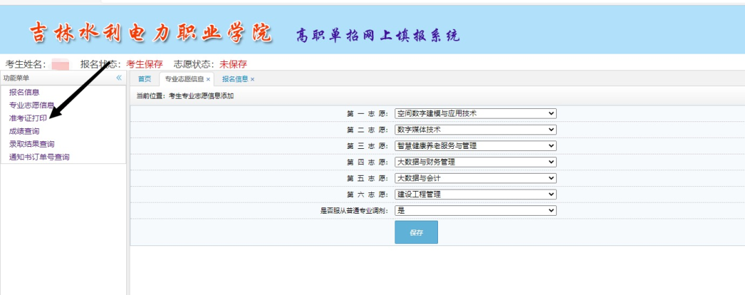Image resolution: width=745 pixels, height=295 pixels.
Task: Expand the 第五志愿 dropdown showing 大数据与会计
Action: (x=475, y=178)
